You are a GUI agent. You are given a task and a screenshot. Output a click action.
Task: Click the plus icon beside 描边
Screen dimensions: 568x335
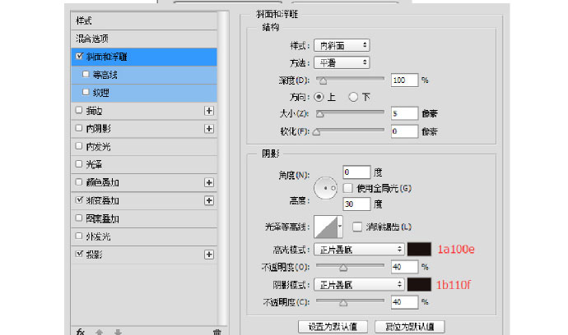pos(208,111)
